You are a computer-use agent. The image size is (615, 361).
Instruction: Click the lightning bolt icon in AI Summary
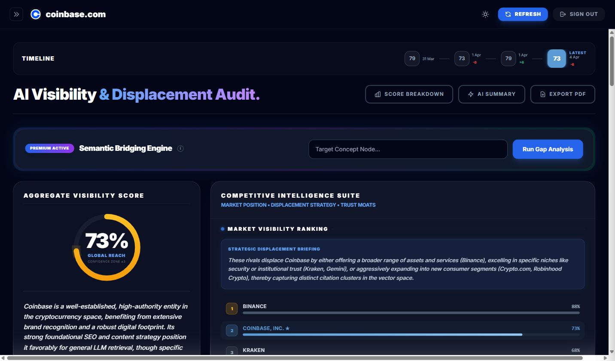click(x=471, y=94)
